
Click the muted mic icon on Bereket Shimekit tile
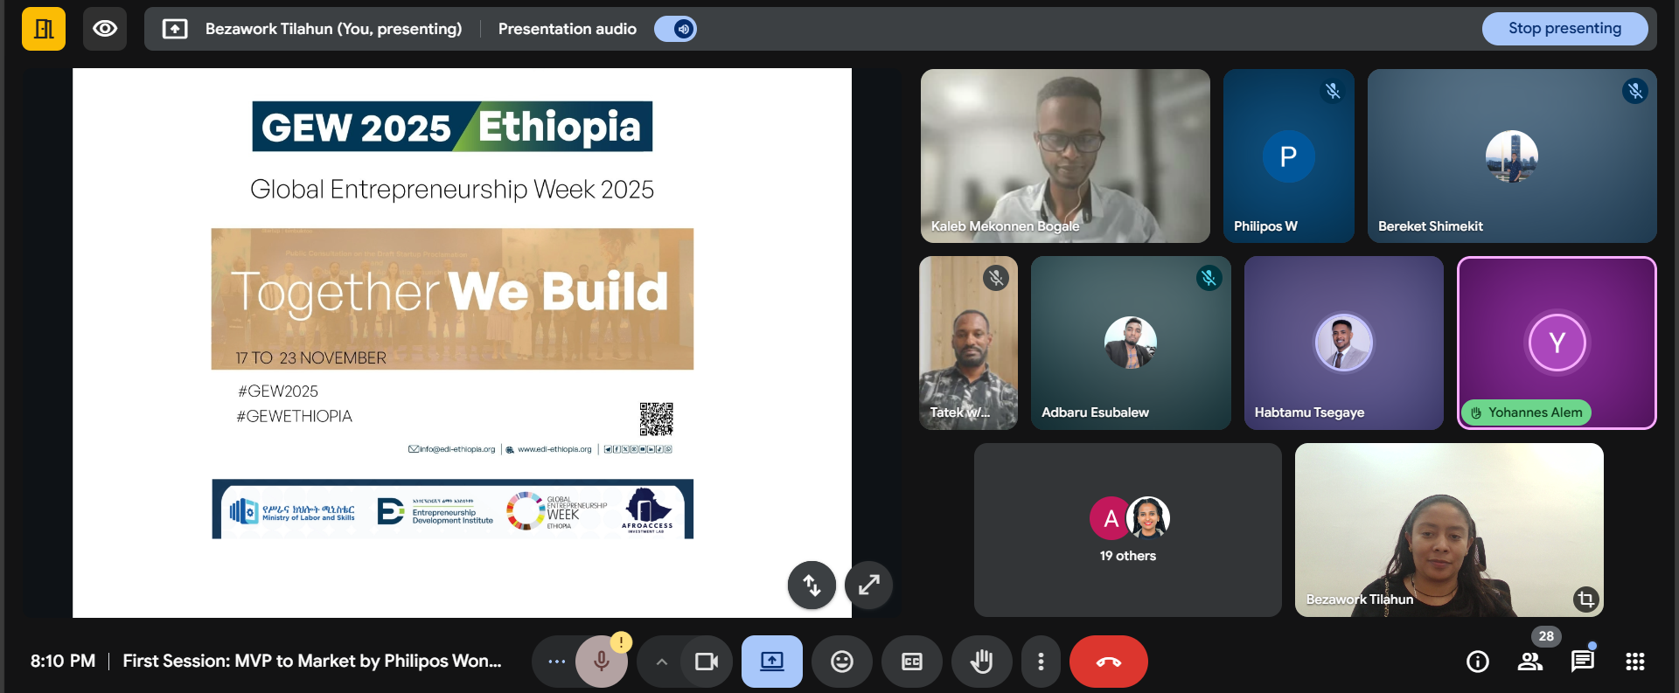pos(1635,91)
